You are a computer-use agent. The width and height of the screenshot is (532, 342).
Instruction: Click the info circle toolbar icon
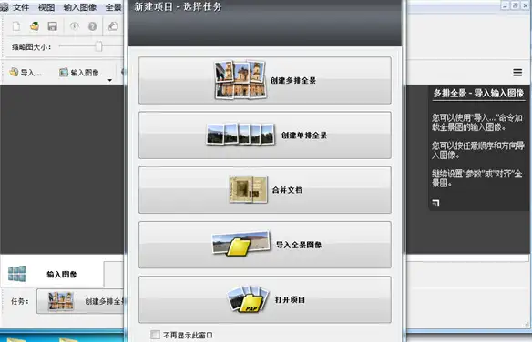tap(75, 26)
